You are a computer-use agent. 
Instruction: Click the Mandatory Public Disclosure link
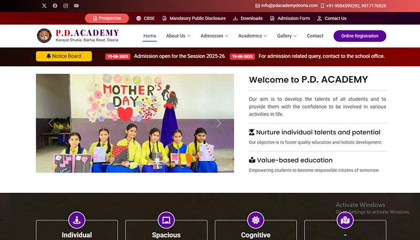(x=194, y=18)
